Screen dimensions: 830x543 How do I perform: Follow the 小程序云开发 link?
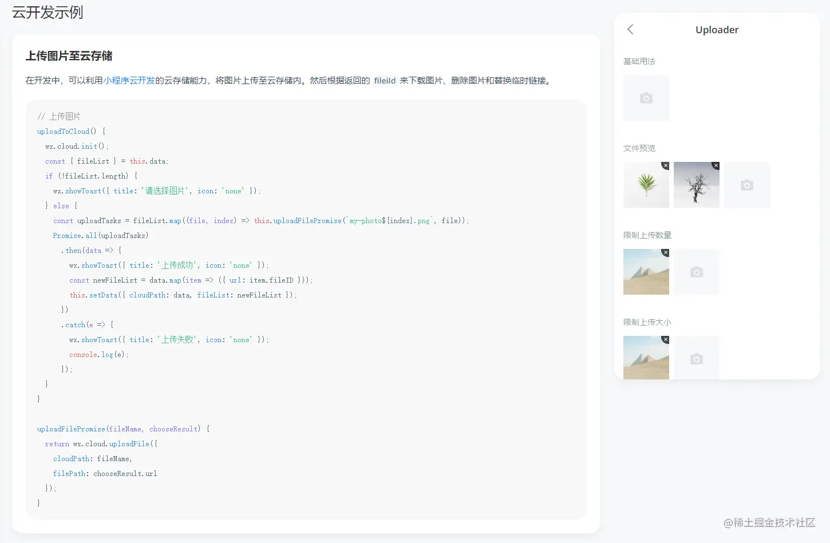point(129,81)
